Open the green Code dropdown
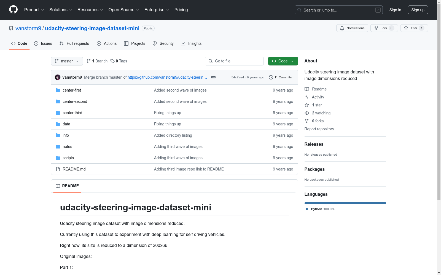The height and width of the screenshot is (275, 441). point(283,61)
